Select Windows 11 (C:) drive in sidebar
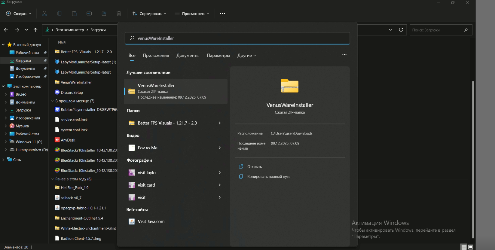Viewport: 495px width, 250px height. click(29, 142)
